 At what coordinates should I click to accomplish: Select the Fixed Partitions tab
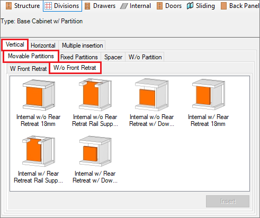[x=79, y=57]
